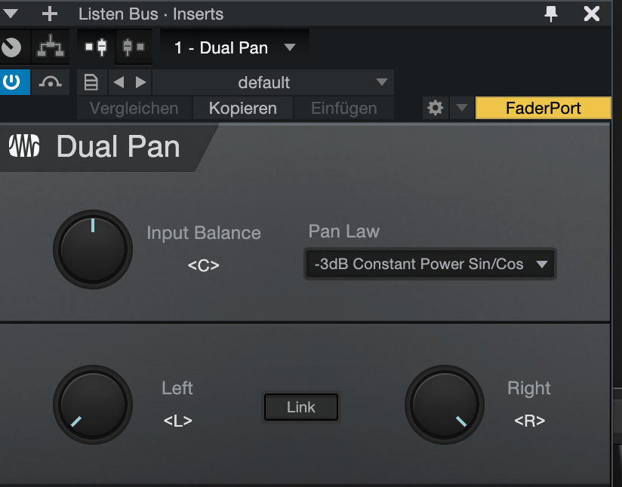Open the preset notes document icon
The height and width of the screenshot is (487, 622).
(91, 82)
